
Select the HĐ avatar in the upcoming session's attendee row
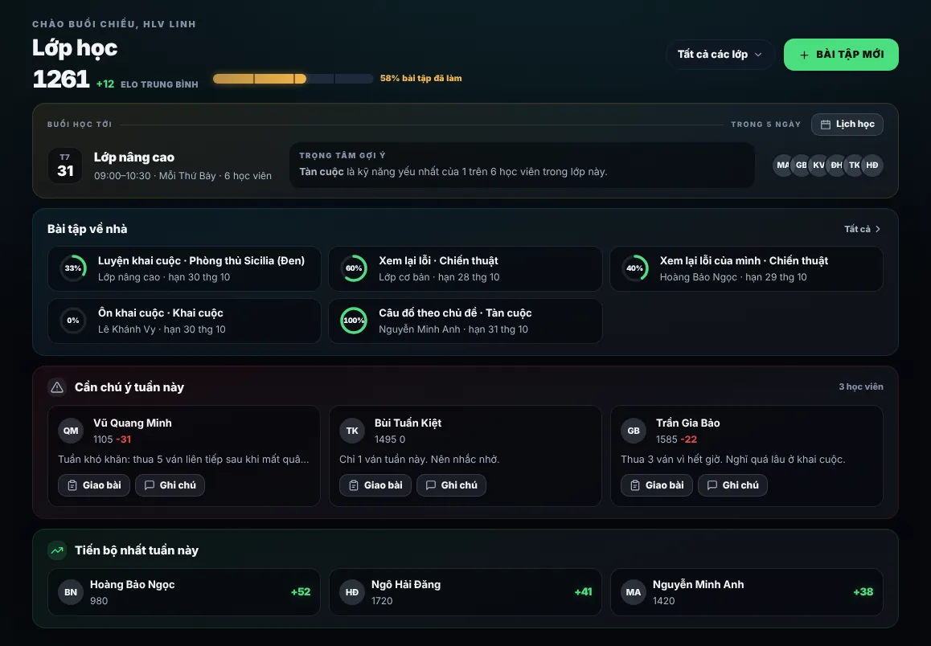click(872, 166)
